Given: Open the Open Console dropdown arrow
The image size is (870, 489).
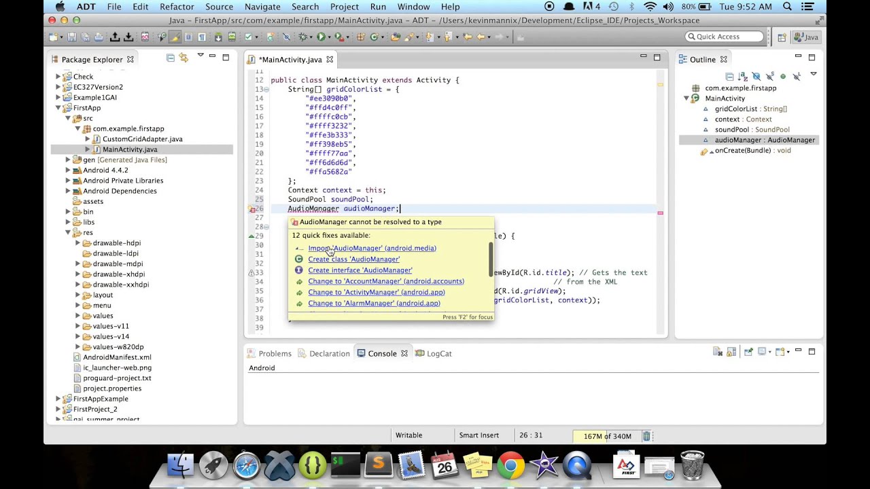Looking at the screenshot, I should click(788, 352).
